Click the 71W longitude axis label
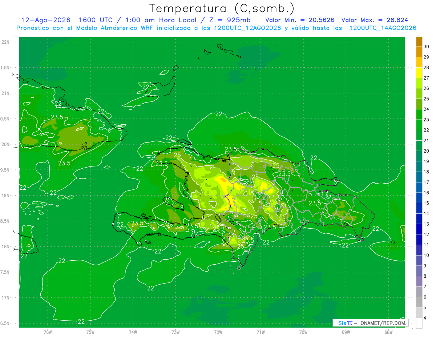The height and width of the screenshot is (337, 436). [261, 332]
